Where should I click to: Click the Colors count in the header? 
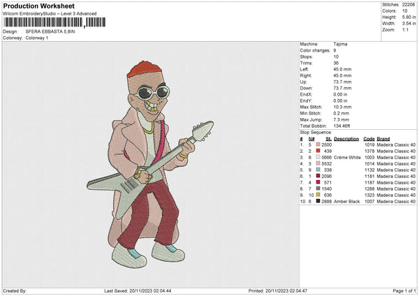click(x=405, y=11)
